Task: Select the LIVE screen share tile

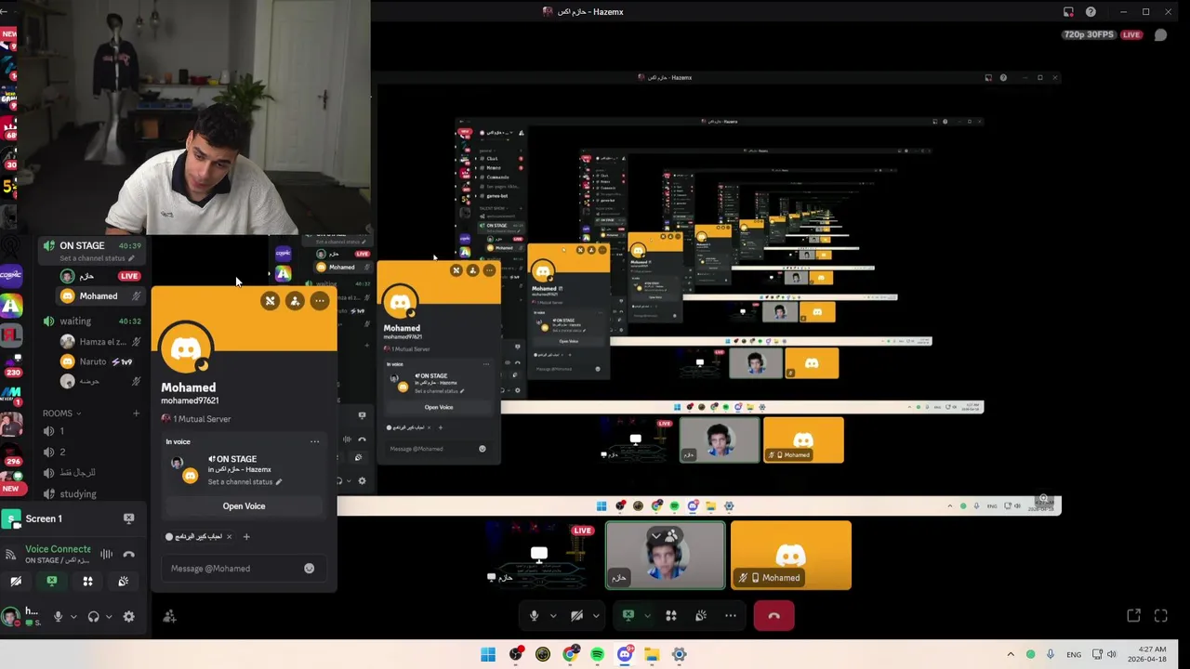Action: [541, 555]
